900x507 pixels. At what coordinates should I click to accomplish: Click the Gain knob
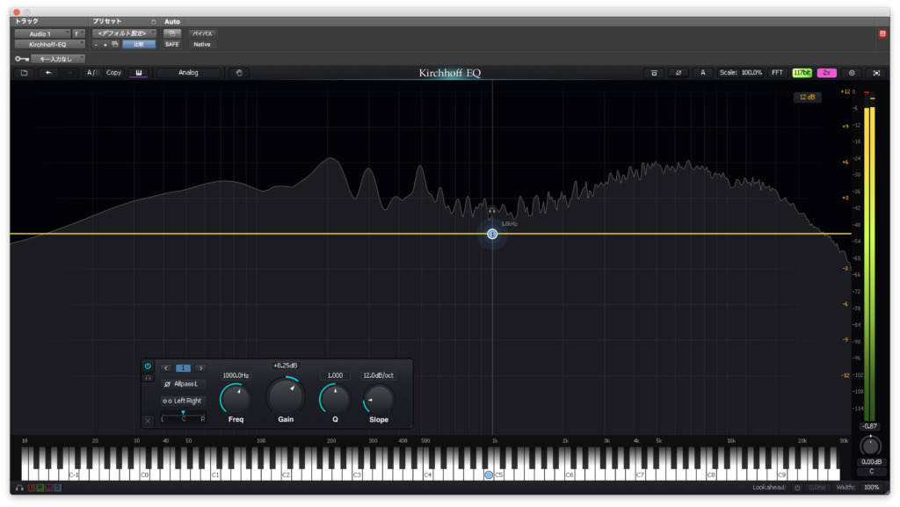click(286, 395)
